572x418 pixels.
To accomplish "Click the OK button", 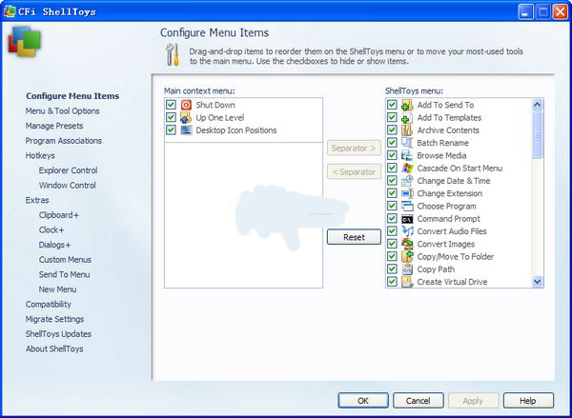I will [363, 401].
